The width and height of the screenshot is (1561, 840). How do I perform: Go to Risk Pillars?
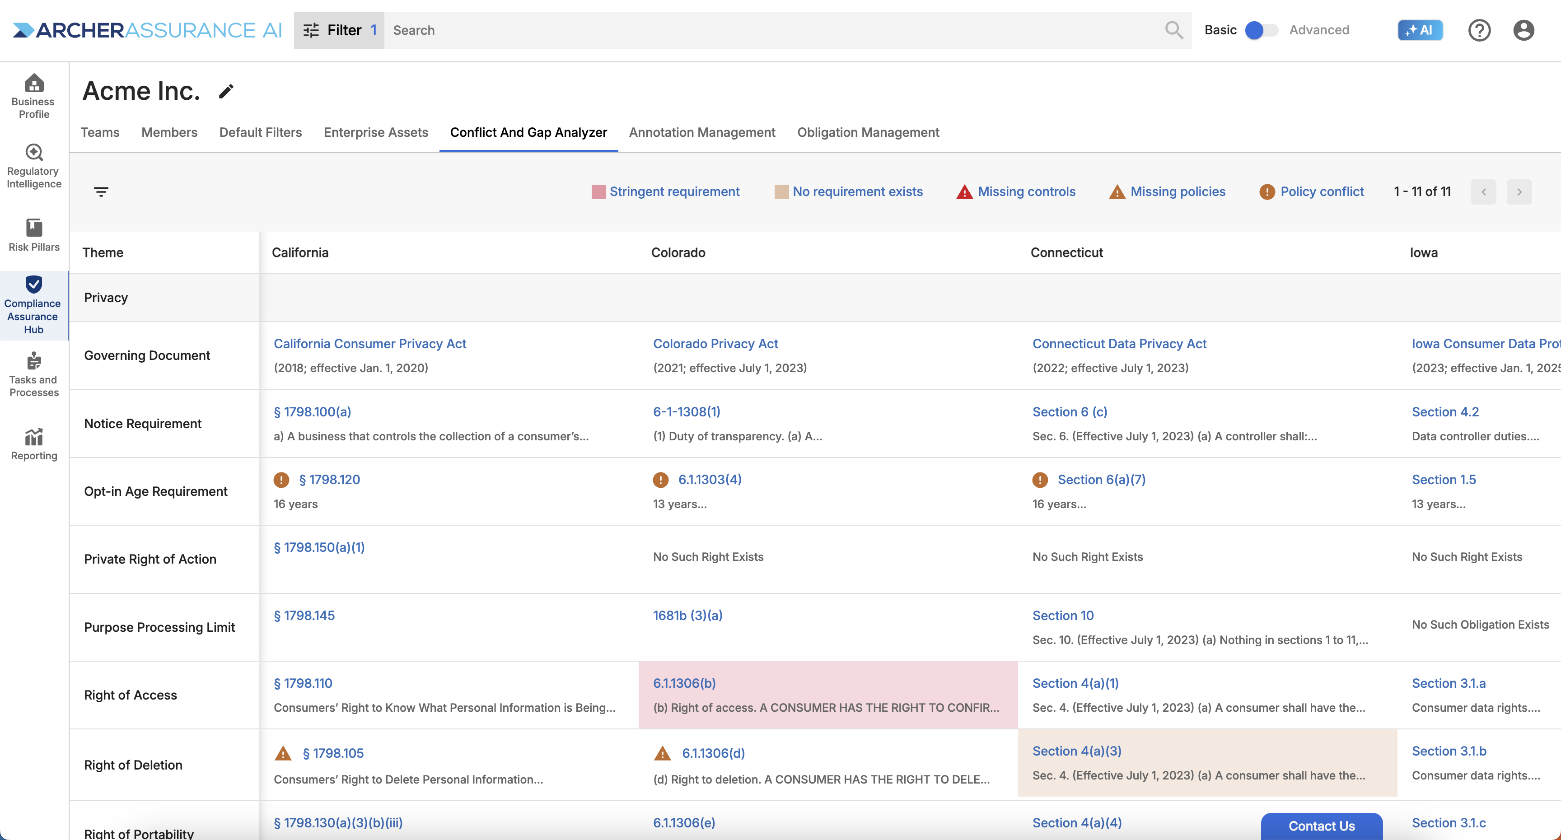click(34, 235)
